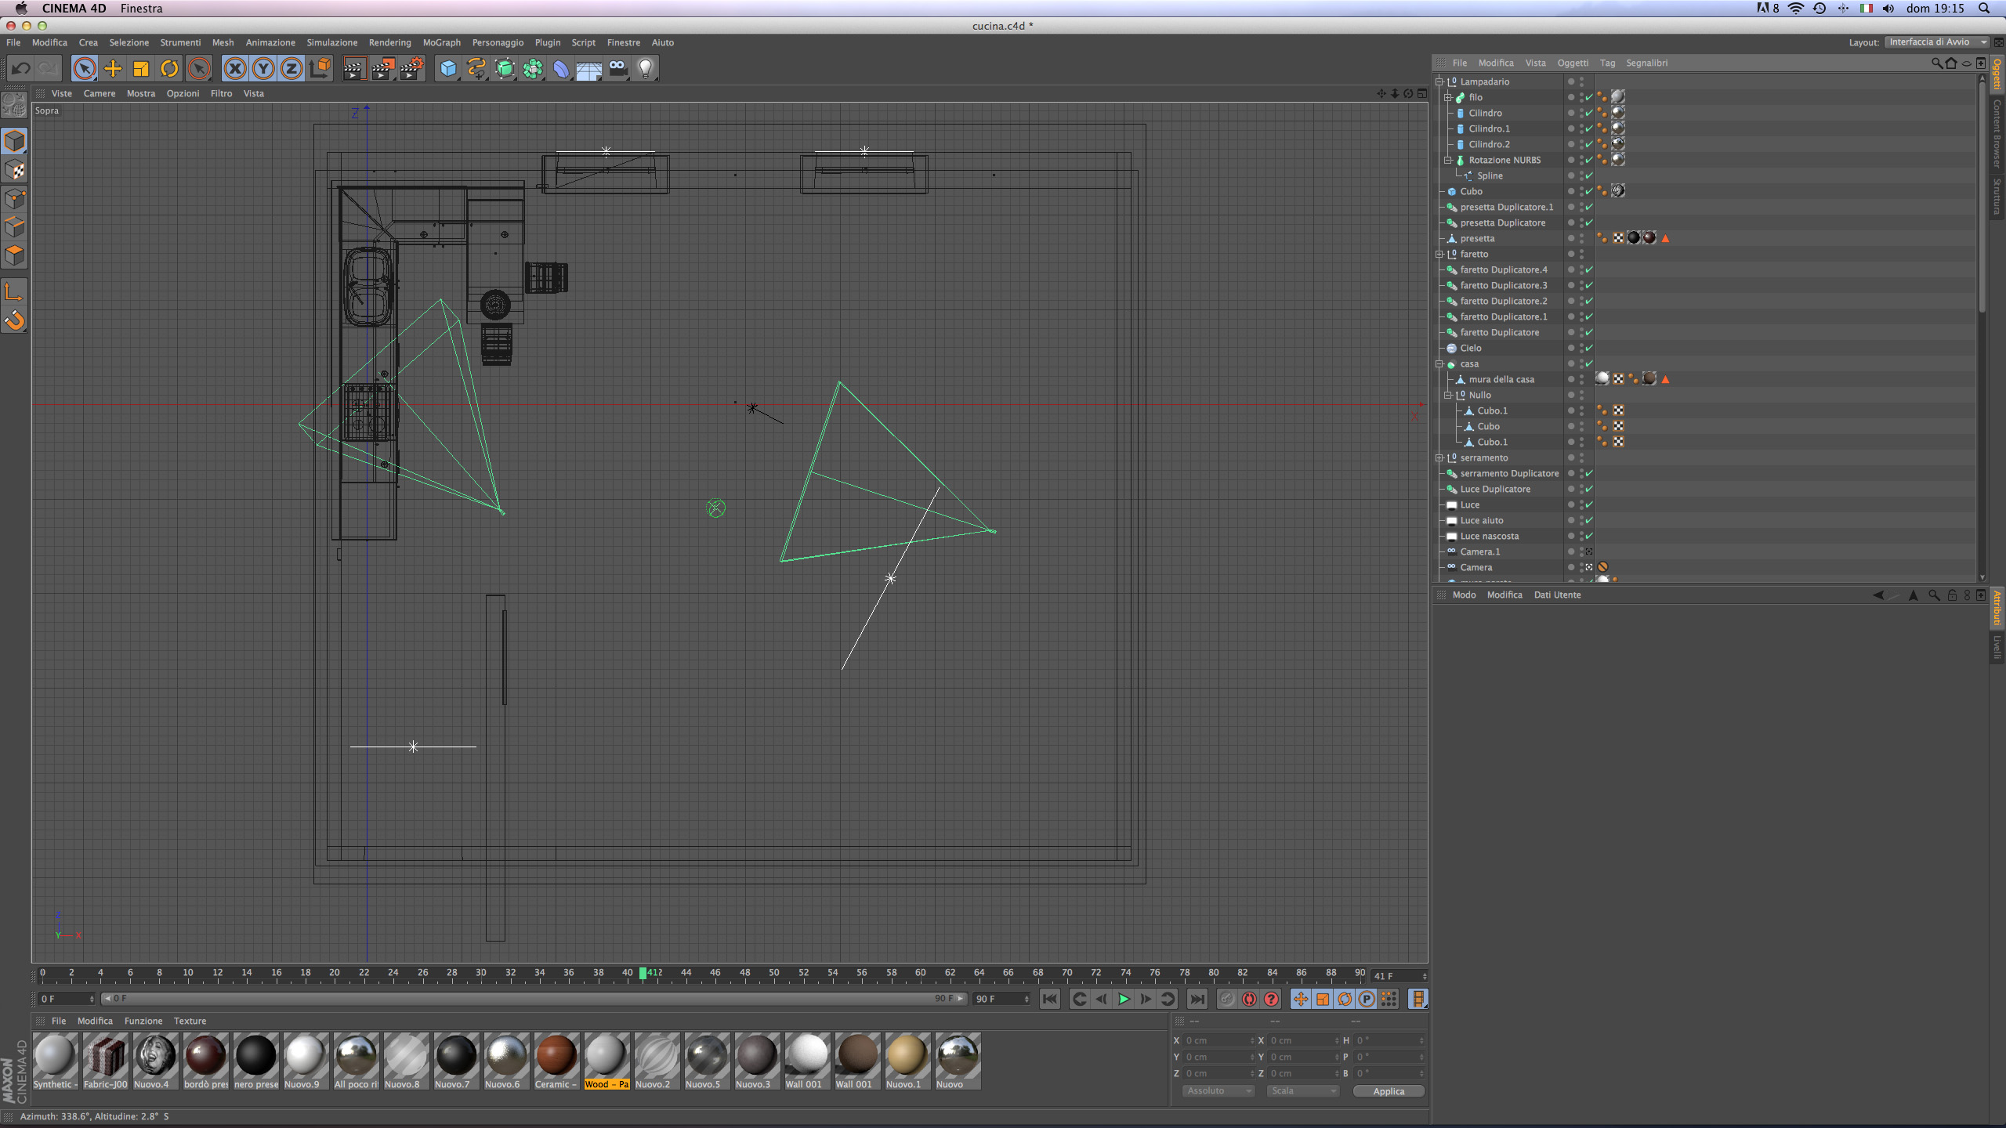Collapse the Lampadario tree node

click(1439, 81)
